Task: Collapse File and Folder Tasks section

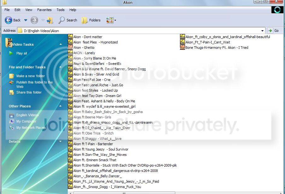Action: click(x=61, y=67)
